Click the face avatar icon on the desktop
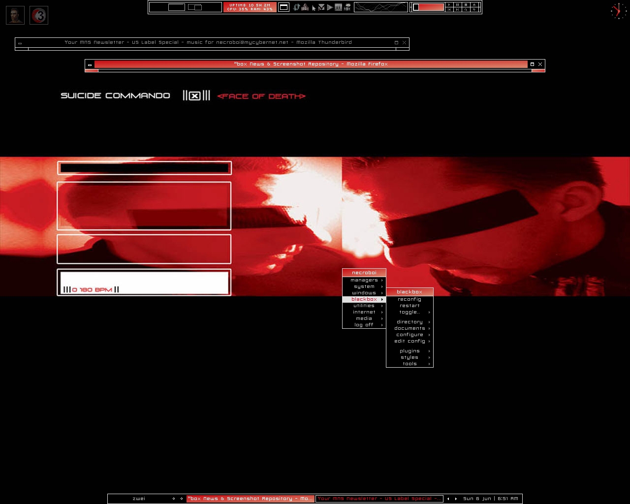 [x=15, y=15]
